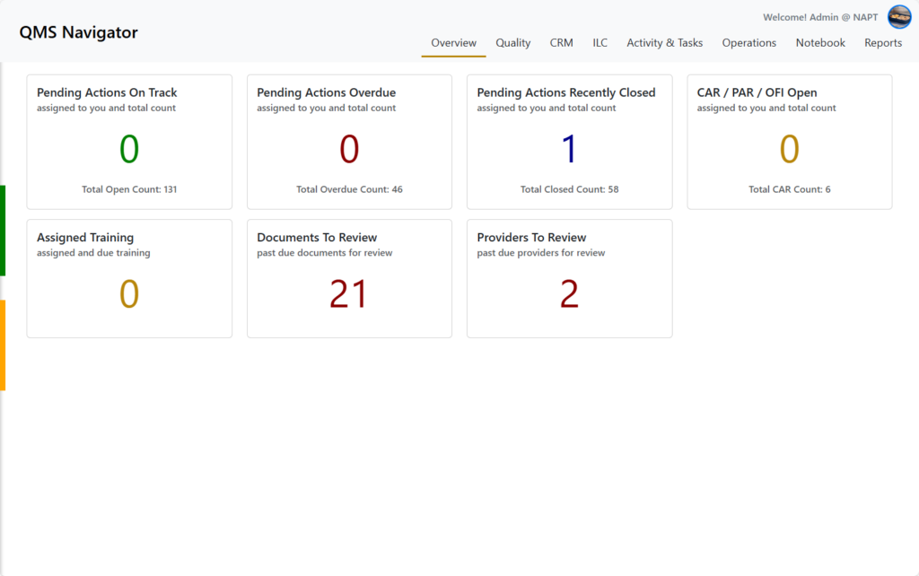Open the CRM menu

point(561,43)
